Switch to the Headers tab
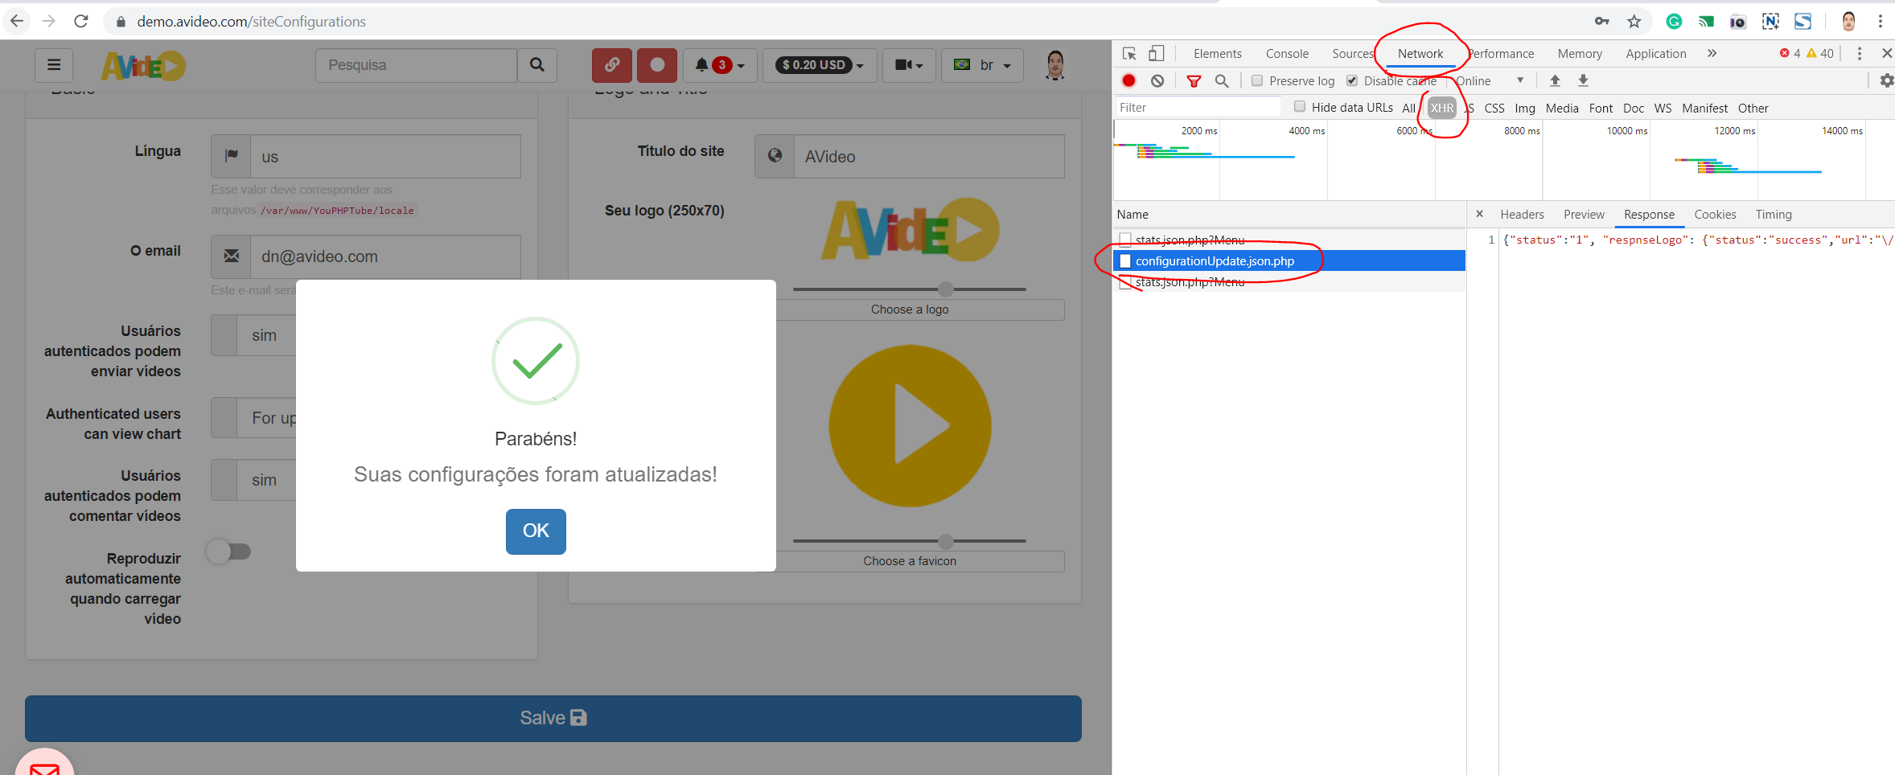This screenshot has width=1895, height=775. [1521, 215]
